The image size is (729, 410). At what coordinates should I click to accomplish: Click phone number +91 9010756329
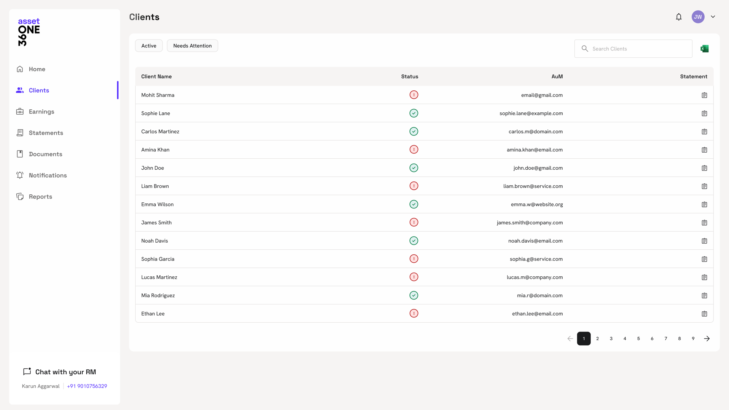pos(87,386)
